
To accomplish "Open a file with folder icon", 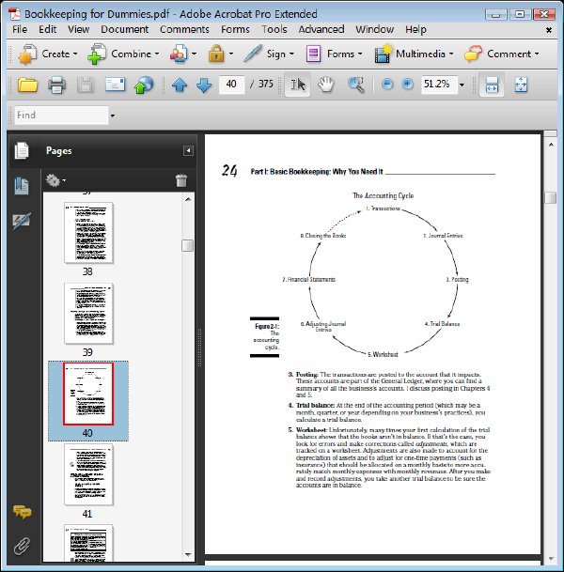I will click(x=28, y=85).
